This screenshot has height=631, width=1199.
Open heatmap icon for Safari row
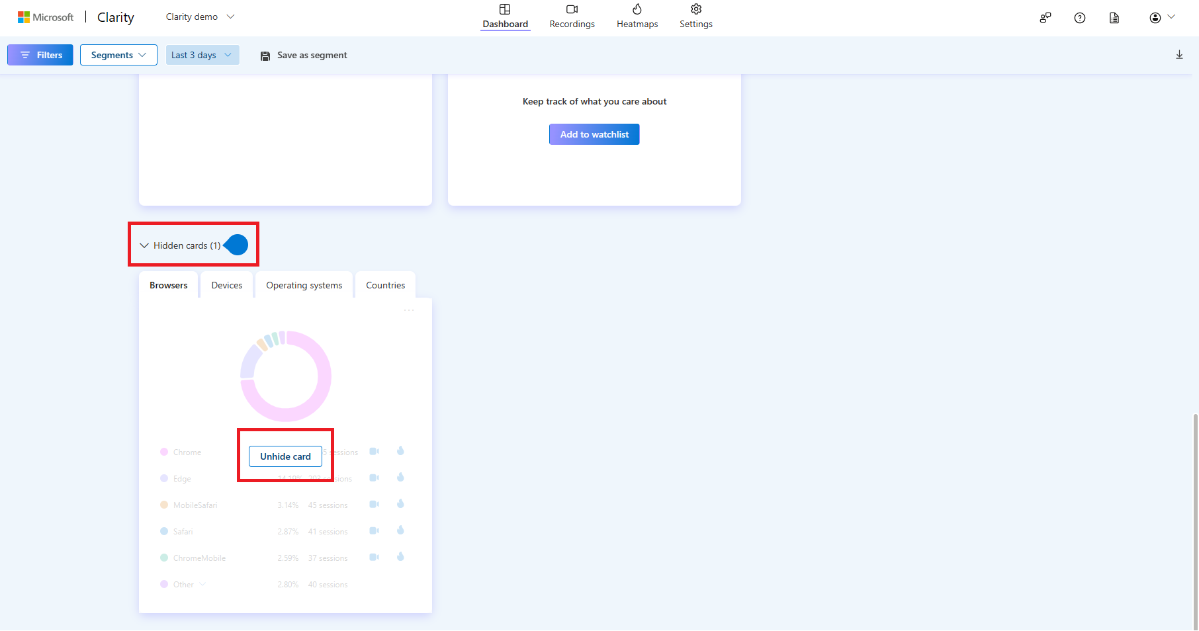click(400, 530)
